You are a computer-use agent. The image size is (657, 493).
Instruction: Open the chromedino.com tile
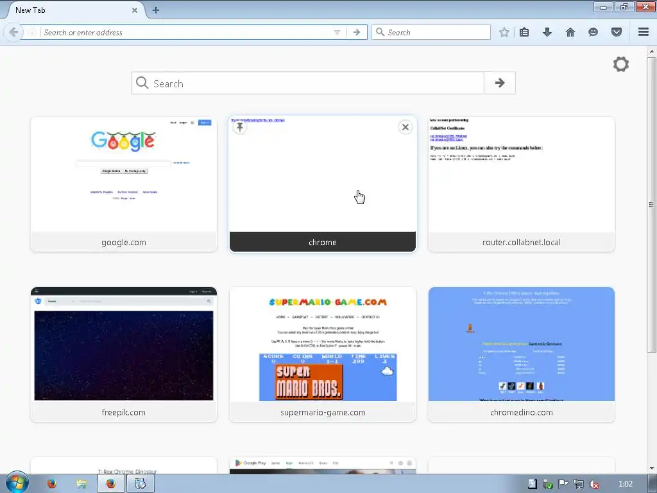521,354
